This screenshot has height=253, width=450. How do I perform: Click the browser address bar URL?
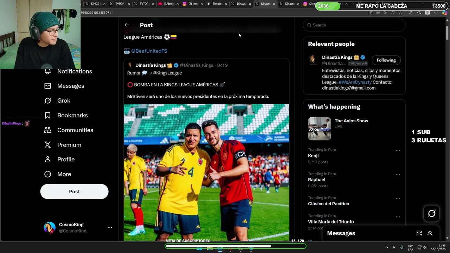point(97,13)
